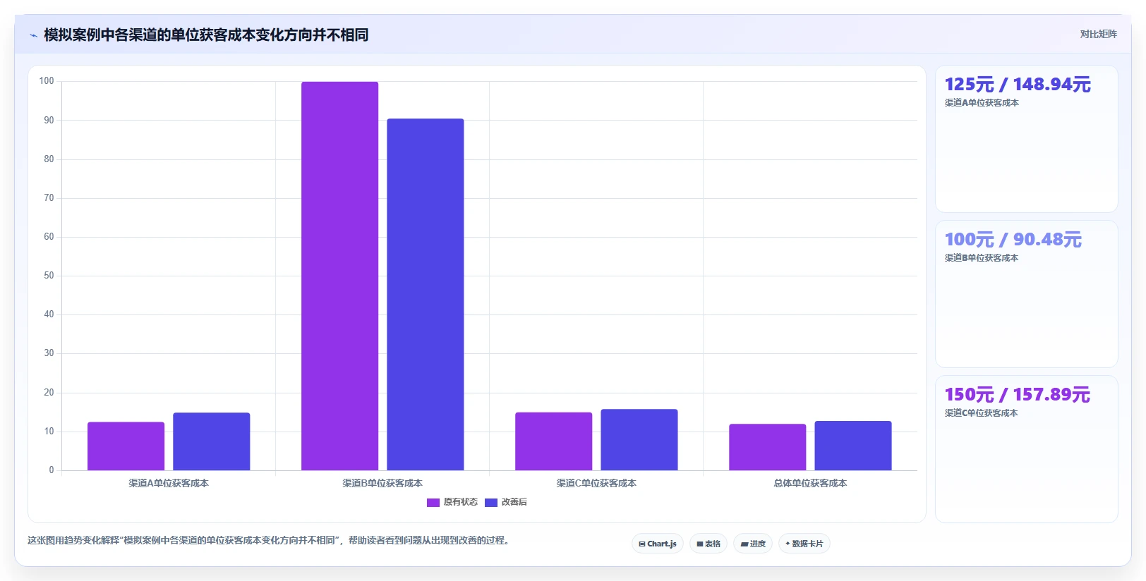Click the 渠道C单位获客成本 card caption

tap(982, 413)
